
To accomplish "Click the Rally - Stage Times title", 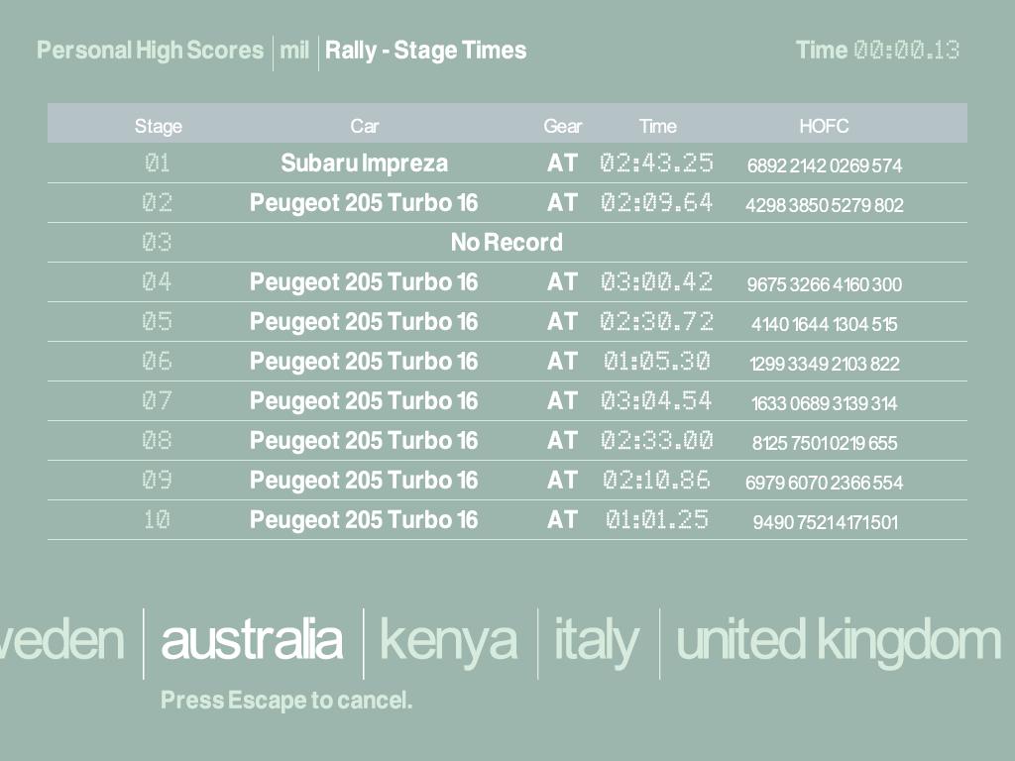I will (425, 51).
